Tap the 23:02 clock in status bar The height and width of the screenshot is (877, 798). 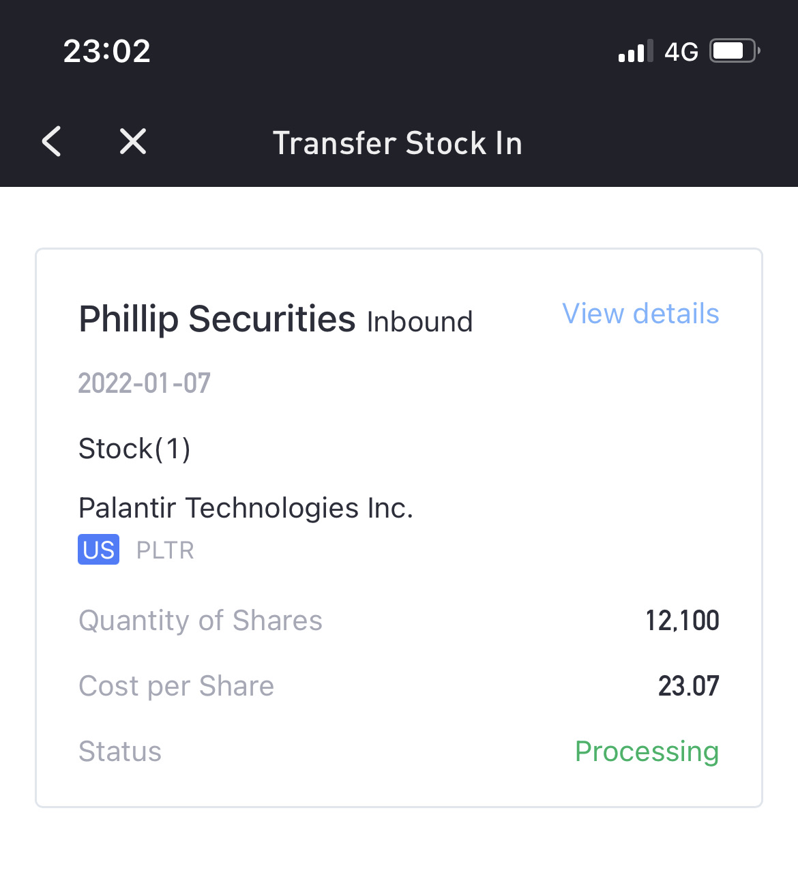(107, 51)
